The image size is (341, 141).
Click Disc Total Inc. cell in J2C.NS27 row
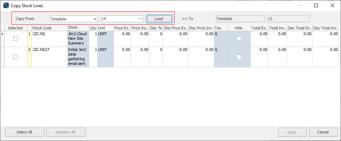pos(326,57)
